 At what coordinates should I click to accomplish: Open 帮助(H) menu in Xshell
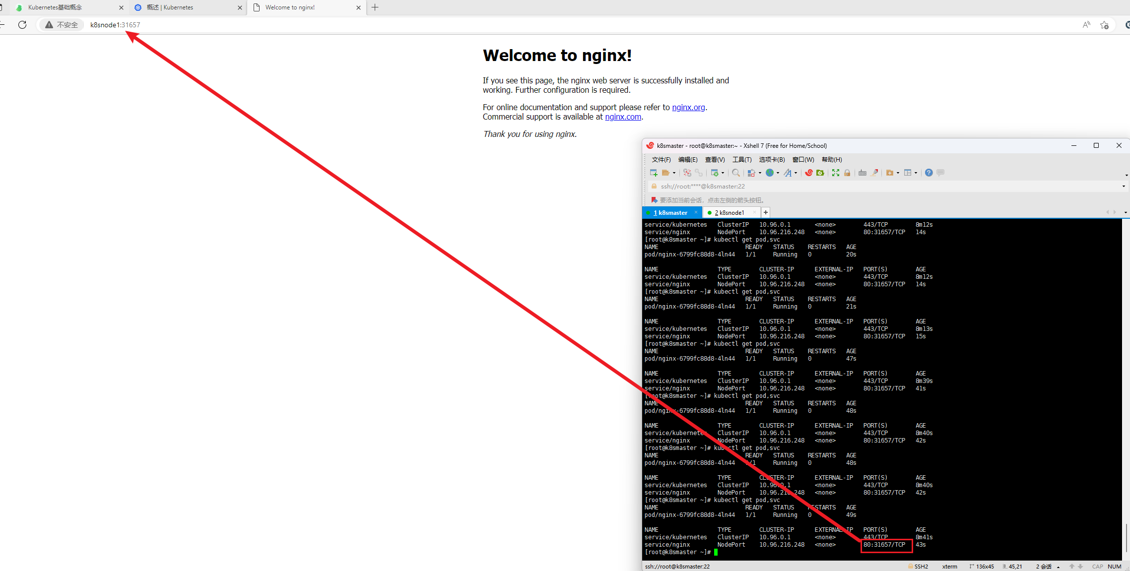click(832, 160)
